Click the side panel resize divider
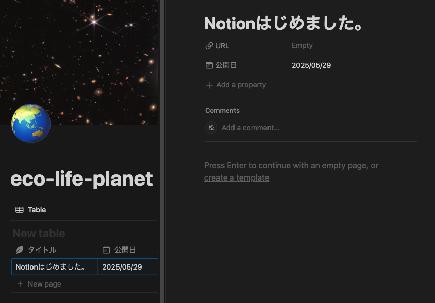435x303 pixels. coord(162,151)
